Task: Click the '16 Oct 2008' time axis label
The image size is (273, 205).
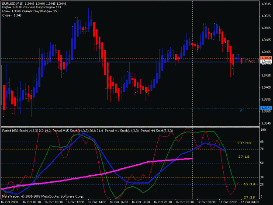Action: tap(10, 202)
